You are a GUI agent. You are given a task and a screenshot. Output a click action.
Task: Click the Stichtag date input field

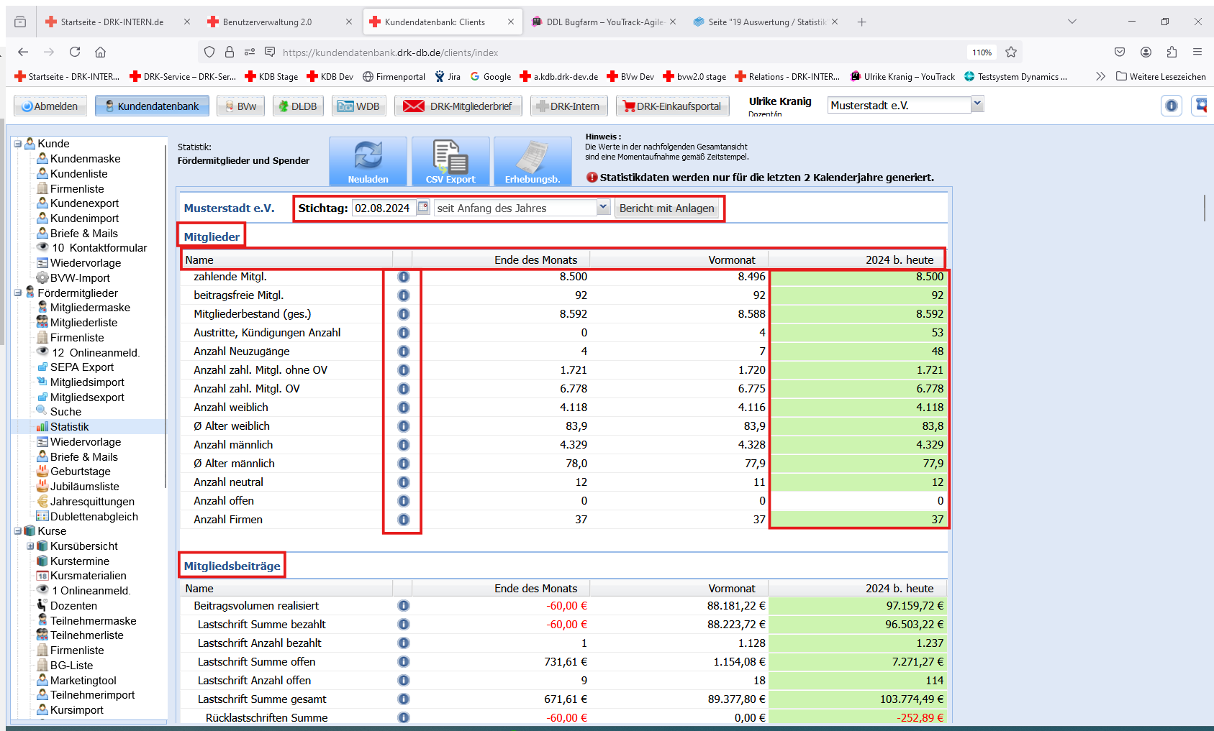pyautogui.click(x=383, y=208)
